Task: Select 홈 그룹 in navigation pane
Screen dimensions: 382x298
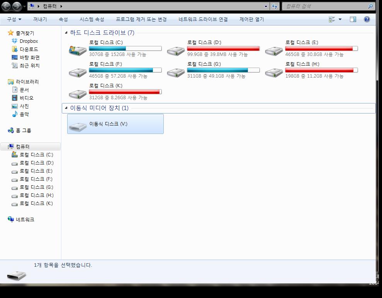Action: (x=24, y=130)
